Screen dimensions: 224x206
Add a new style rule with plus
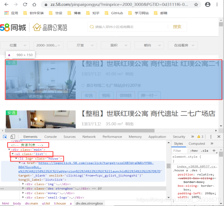(214, 151)
